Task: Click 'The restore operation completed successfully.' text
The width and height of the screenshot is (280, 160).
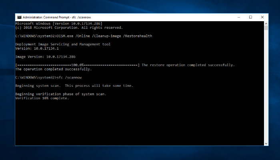Action: [x=188, y=65]
